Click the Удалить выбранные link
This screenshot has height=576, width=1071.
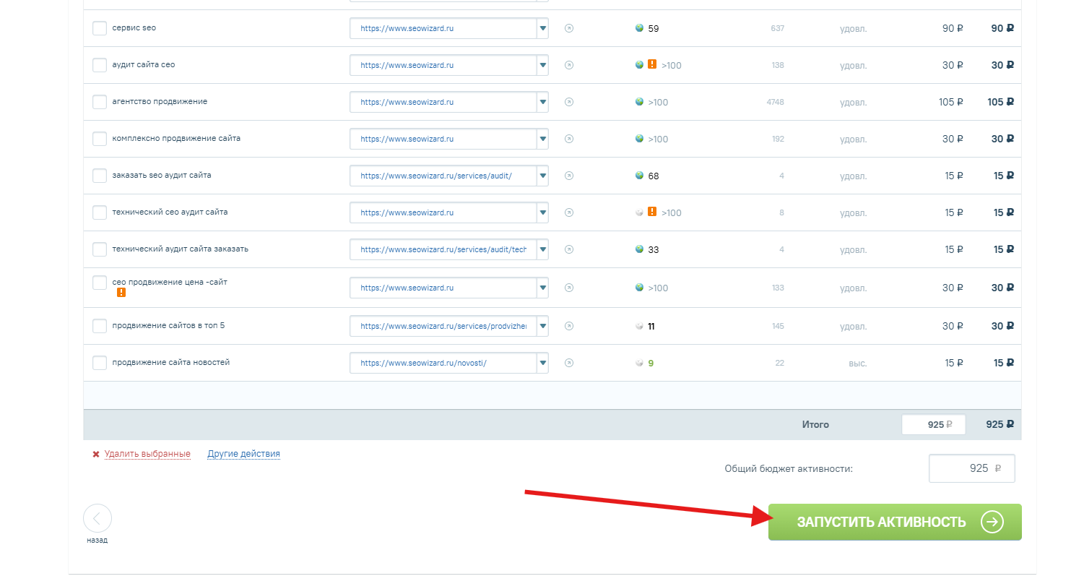click(x=147, y=455)
